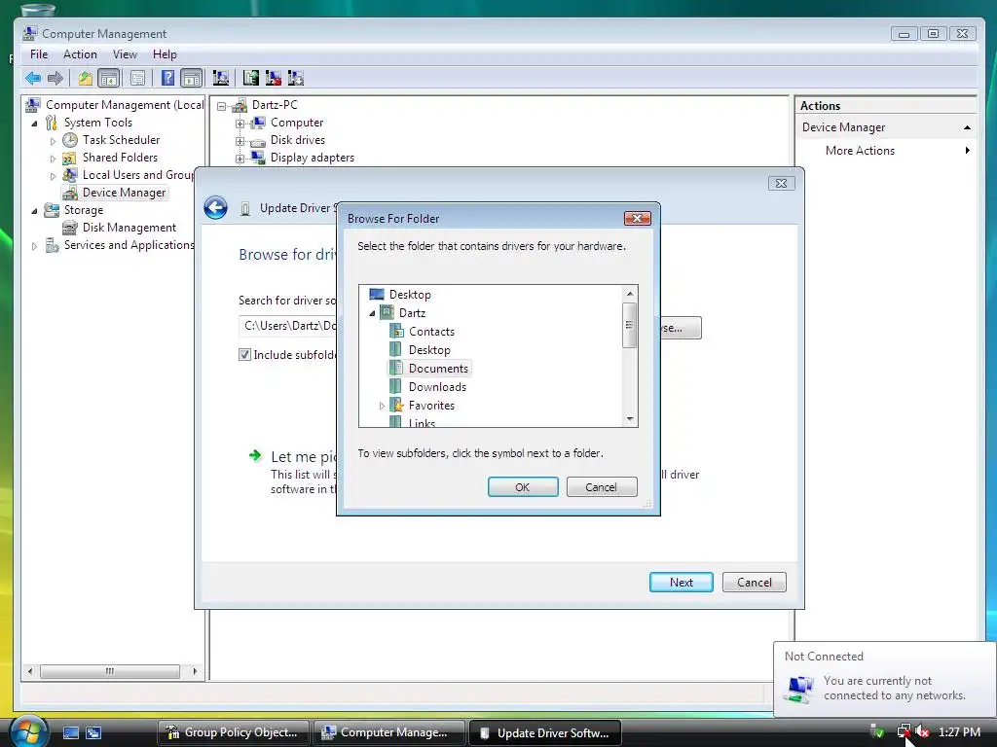Open the View menu

[x=125, y=54]
